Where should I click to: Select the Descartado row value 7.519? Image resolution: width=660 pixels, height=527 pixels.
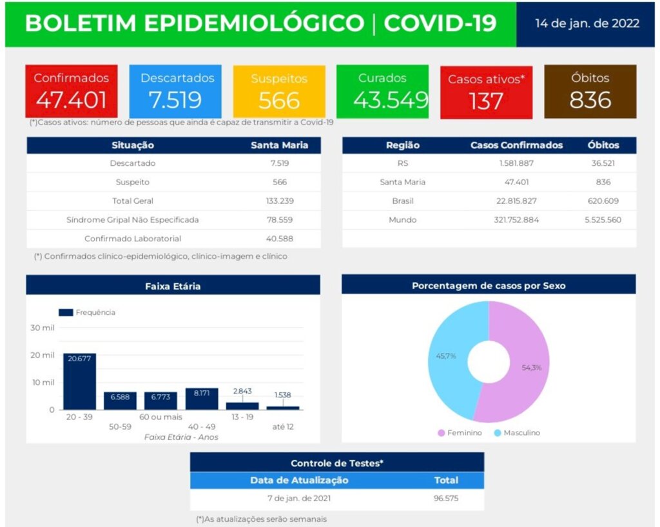(x=280, y=163)
